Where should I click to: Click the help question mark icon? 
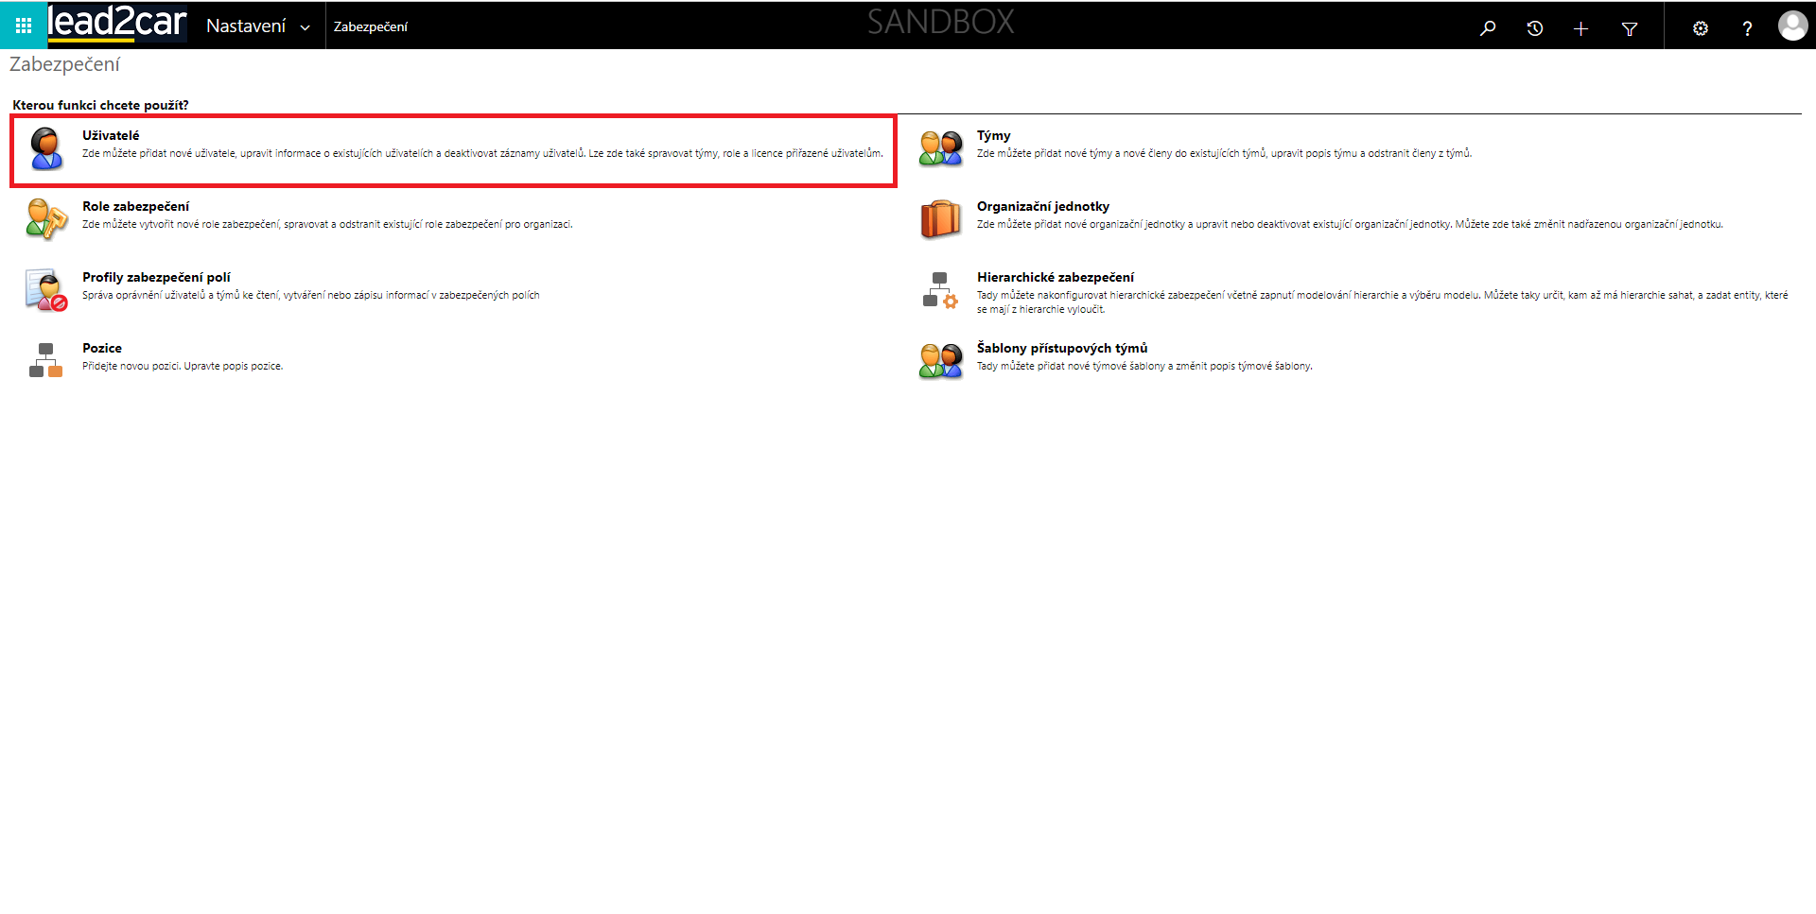(x=1747, y=28)
